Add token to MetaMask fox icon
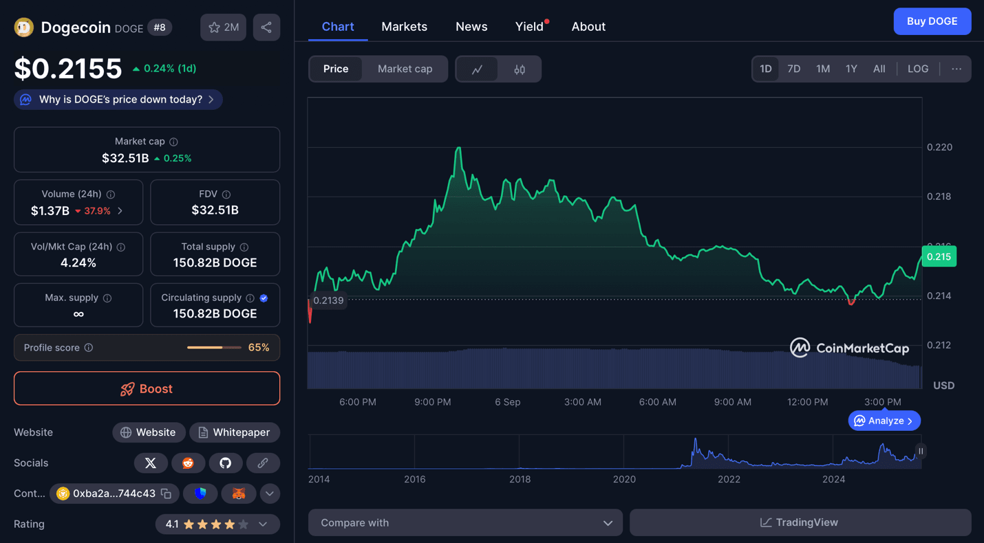 click(239, 494)
